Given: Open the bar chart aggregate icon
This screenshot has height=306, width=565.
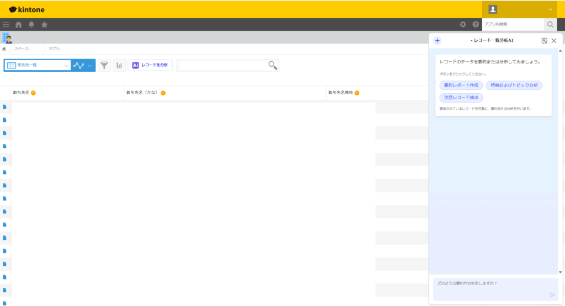Looking at the screenshot, I should (119, 65).
